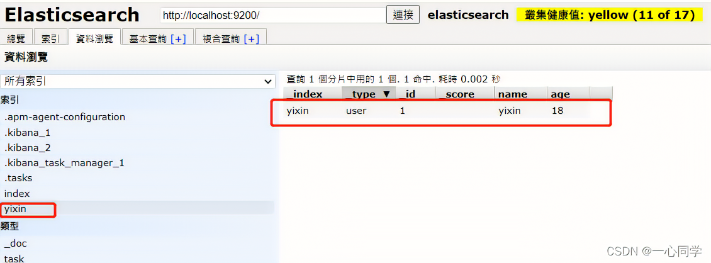Sort by the _type column header
Viewport: 711px width, 263px height.
click(x=368, y=94)
